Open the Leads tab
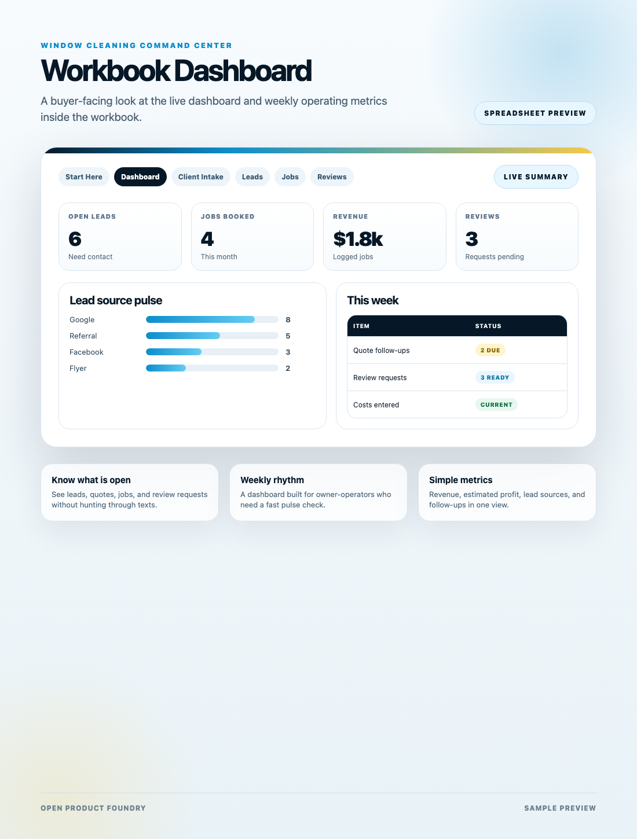This screenshot has height=839, width=637. [x=252, y=177]
